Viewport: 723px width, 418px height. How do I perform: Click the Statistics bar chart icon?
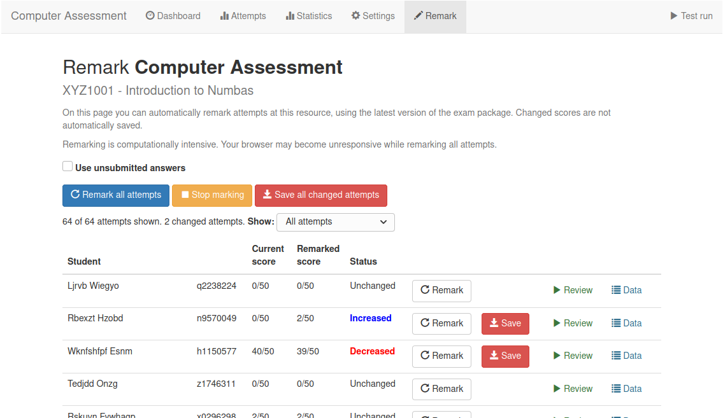[290, 16]
